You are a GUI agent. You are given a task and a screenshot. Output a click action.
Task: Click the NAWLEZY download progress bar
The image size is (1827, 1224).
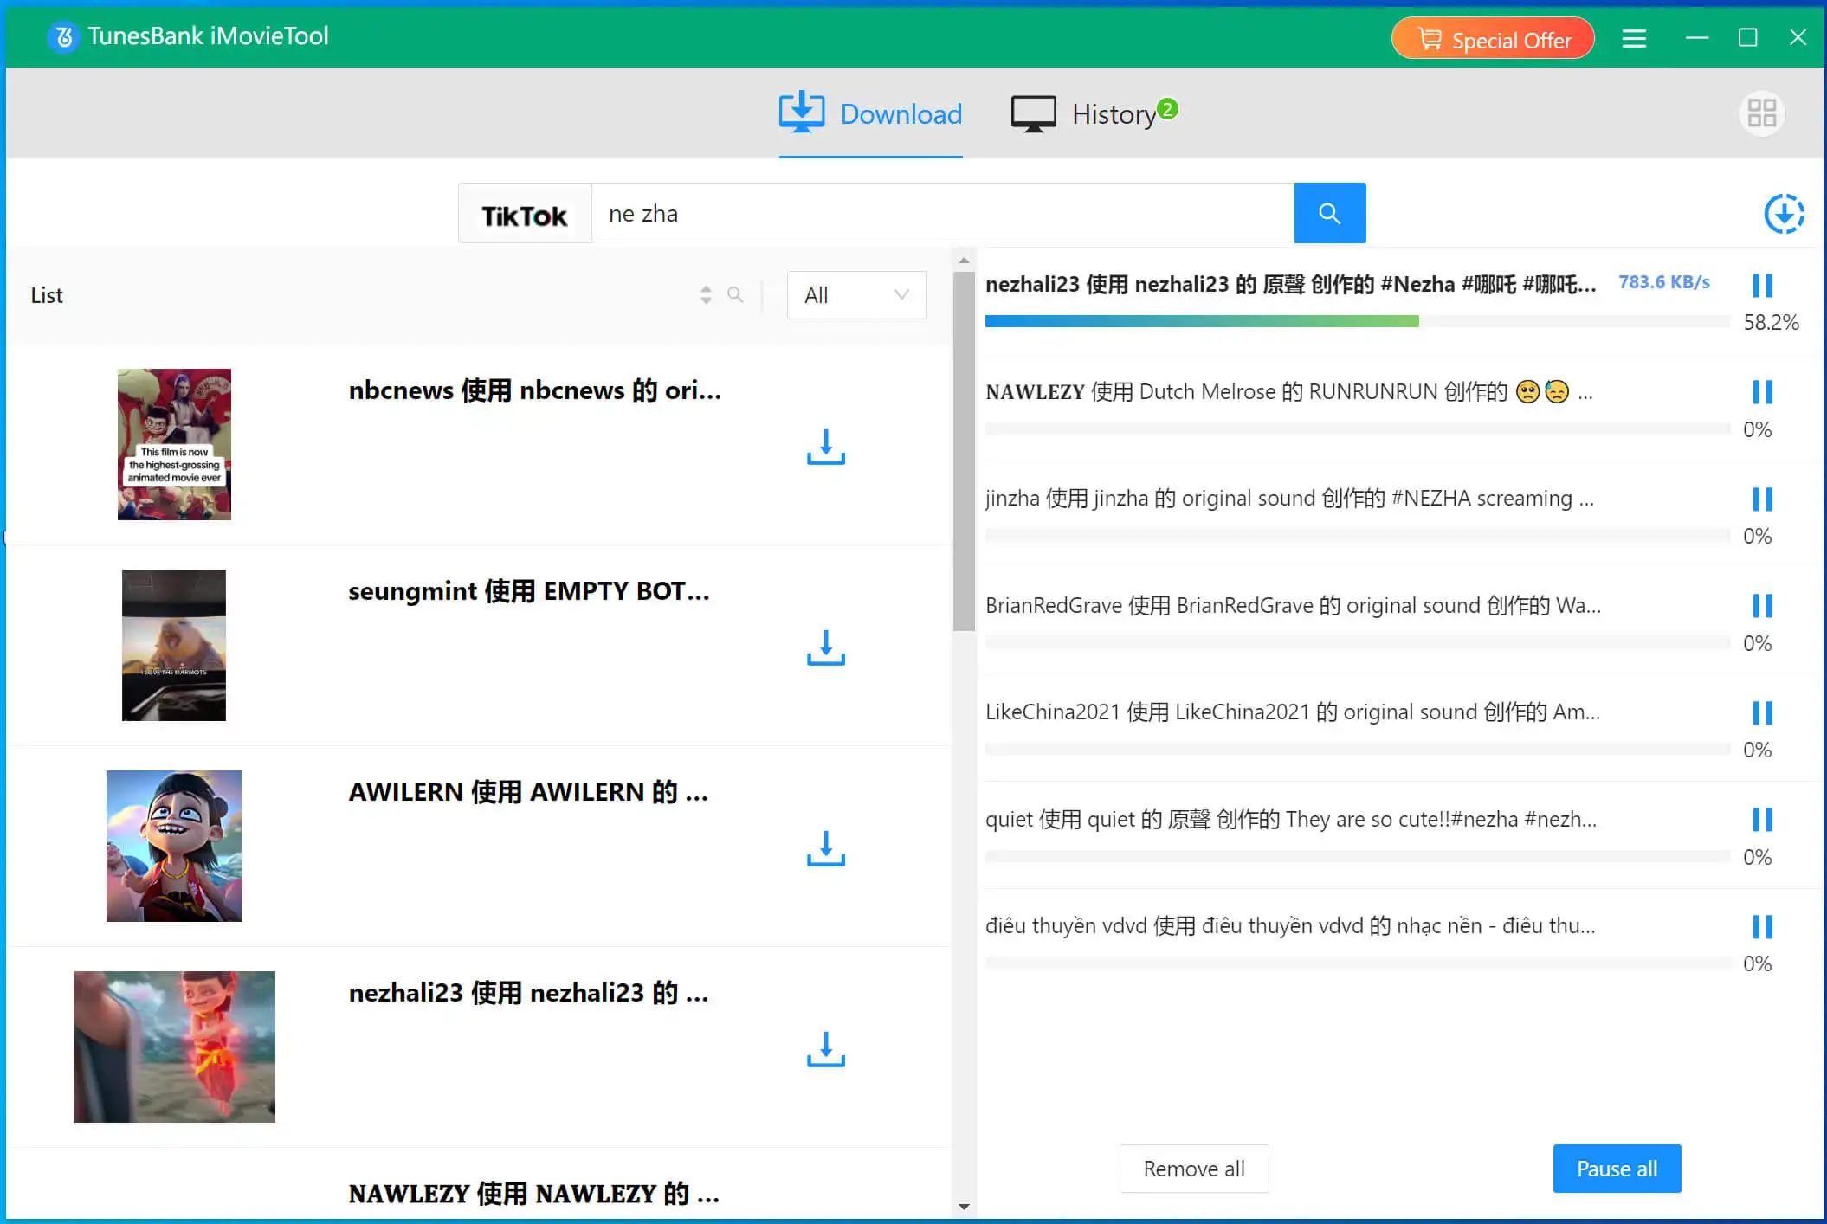point(1357,428)
